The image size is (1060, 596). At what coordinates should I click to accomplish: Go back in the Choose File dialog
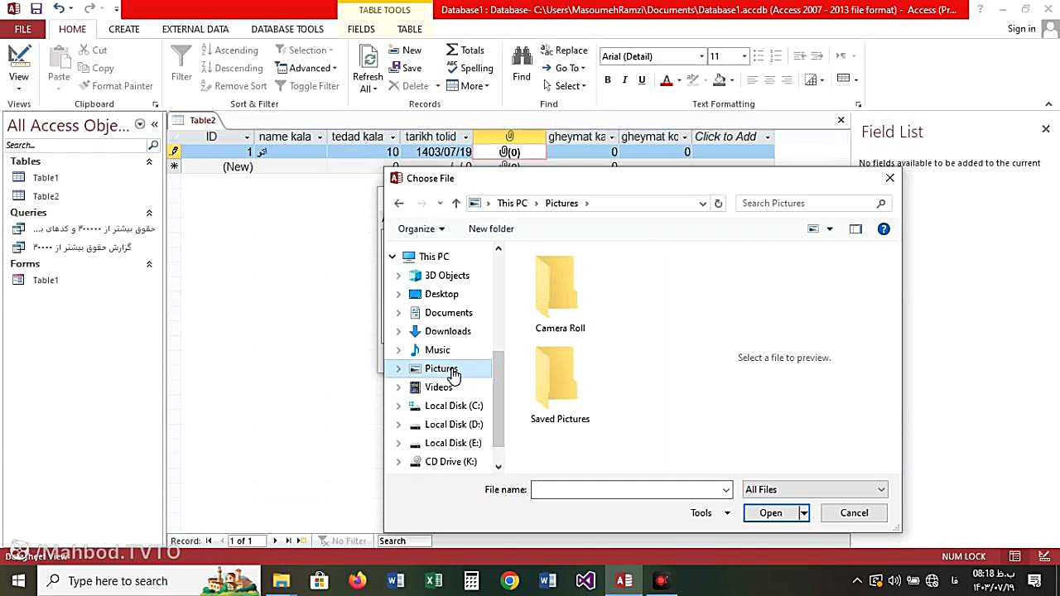tap(399, 203)
